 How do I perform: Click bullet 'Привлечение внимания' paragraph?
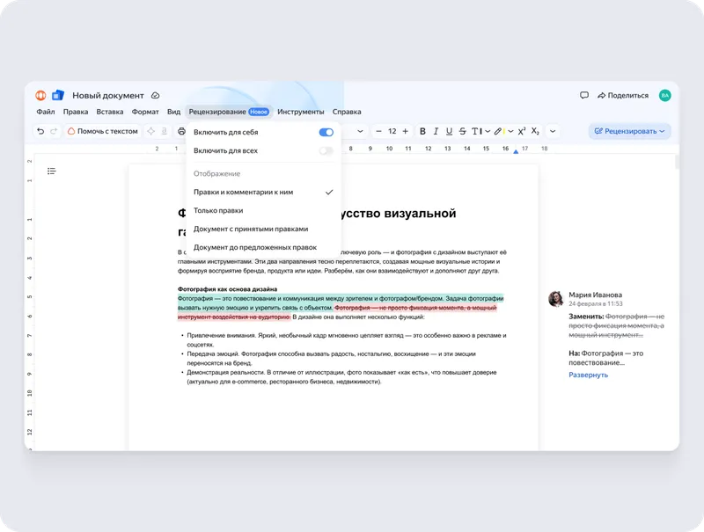point(346,340)
